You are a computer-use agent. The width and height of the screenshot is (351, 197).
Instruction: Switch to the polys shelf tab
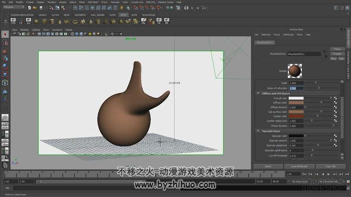coord(123,15)
